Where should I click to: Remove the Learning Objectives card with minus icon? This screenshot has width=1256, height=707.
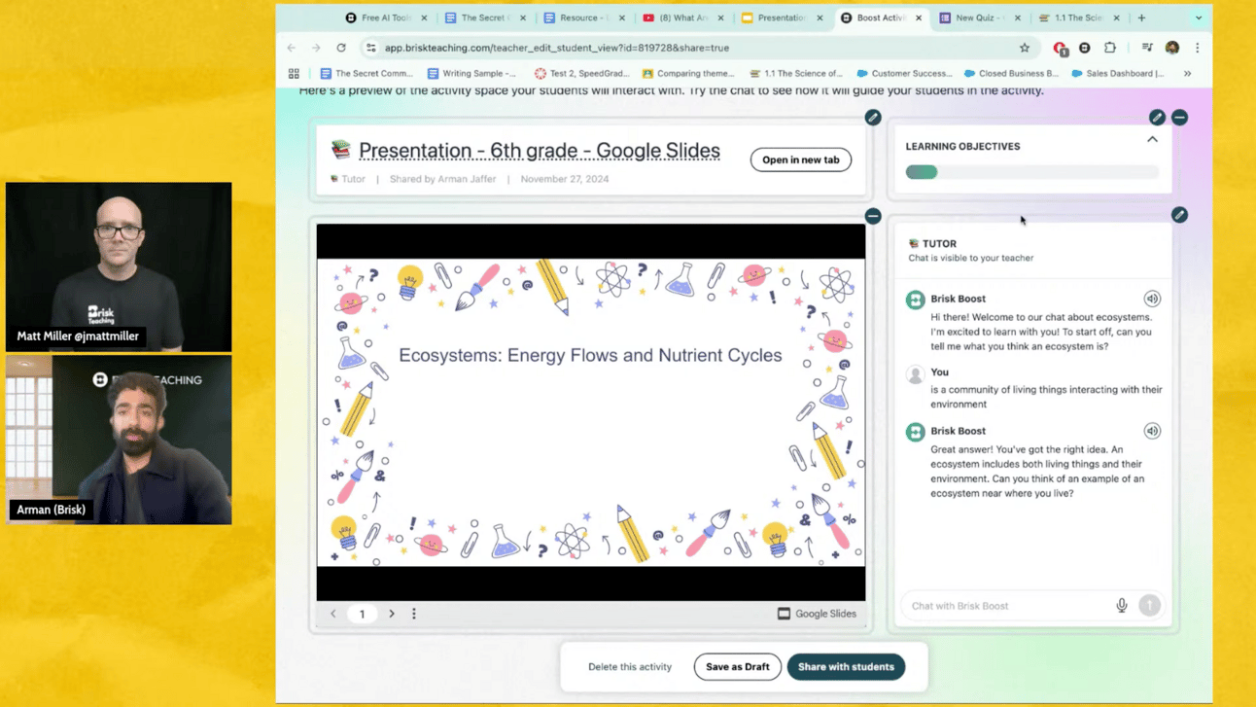[1179, 118]
